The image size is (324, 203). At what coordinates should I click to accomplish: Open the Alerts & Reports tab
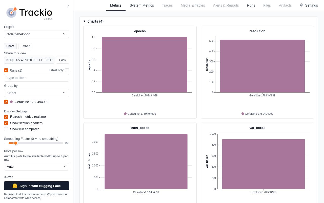coord(226,5)
